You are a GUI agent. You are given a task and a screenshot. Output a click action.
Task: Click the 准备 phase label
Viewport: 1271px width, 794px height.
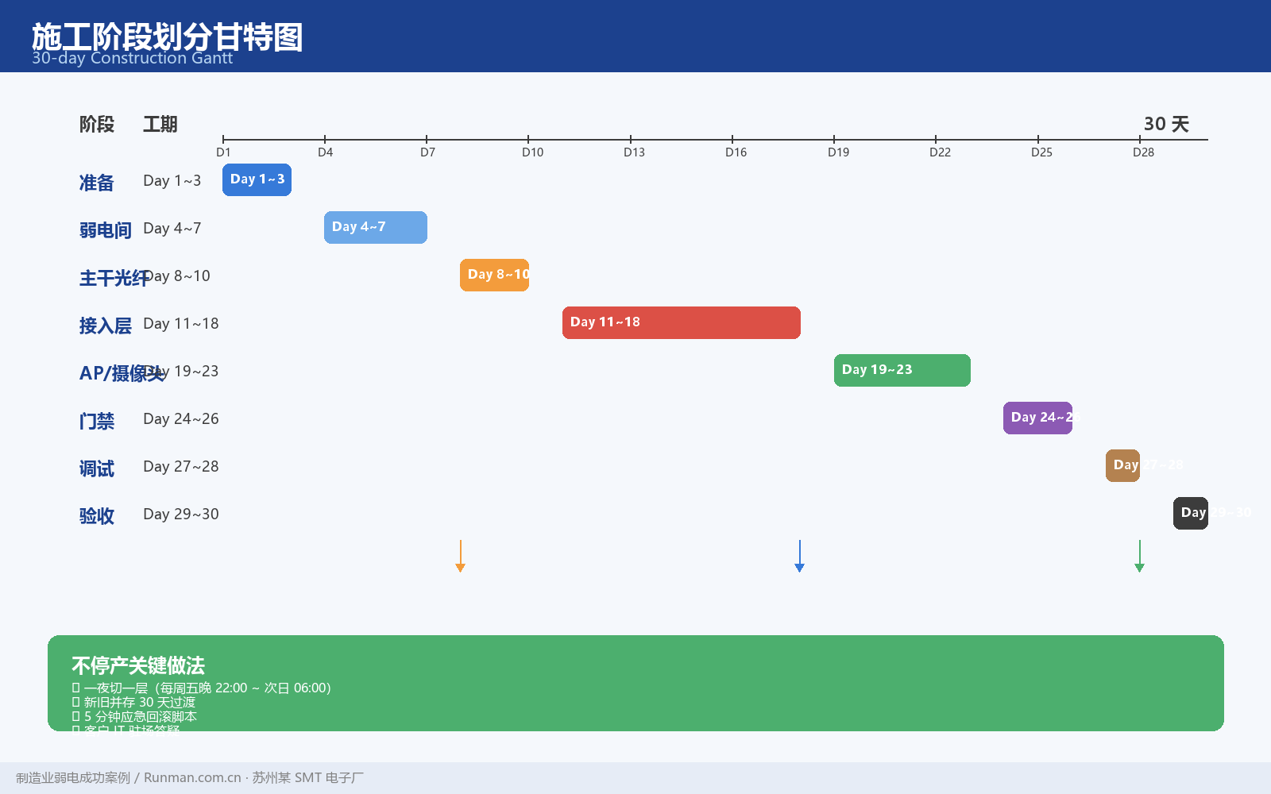97,183
